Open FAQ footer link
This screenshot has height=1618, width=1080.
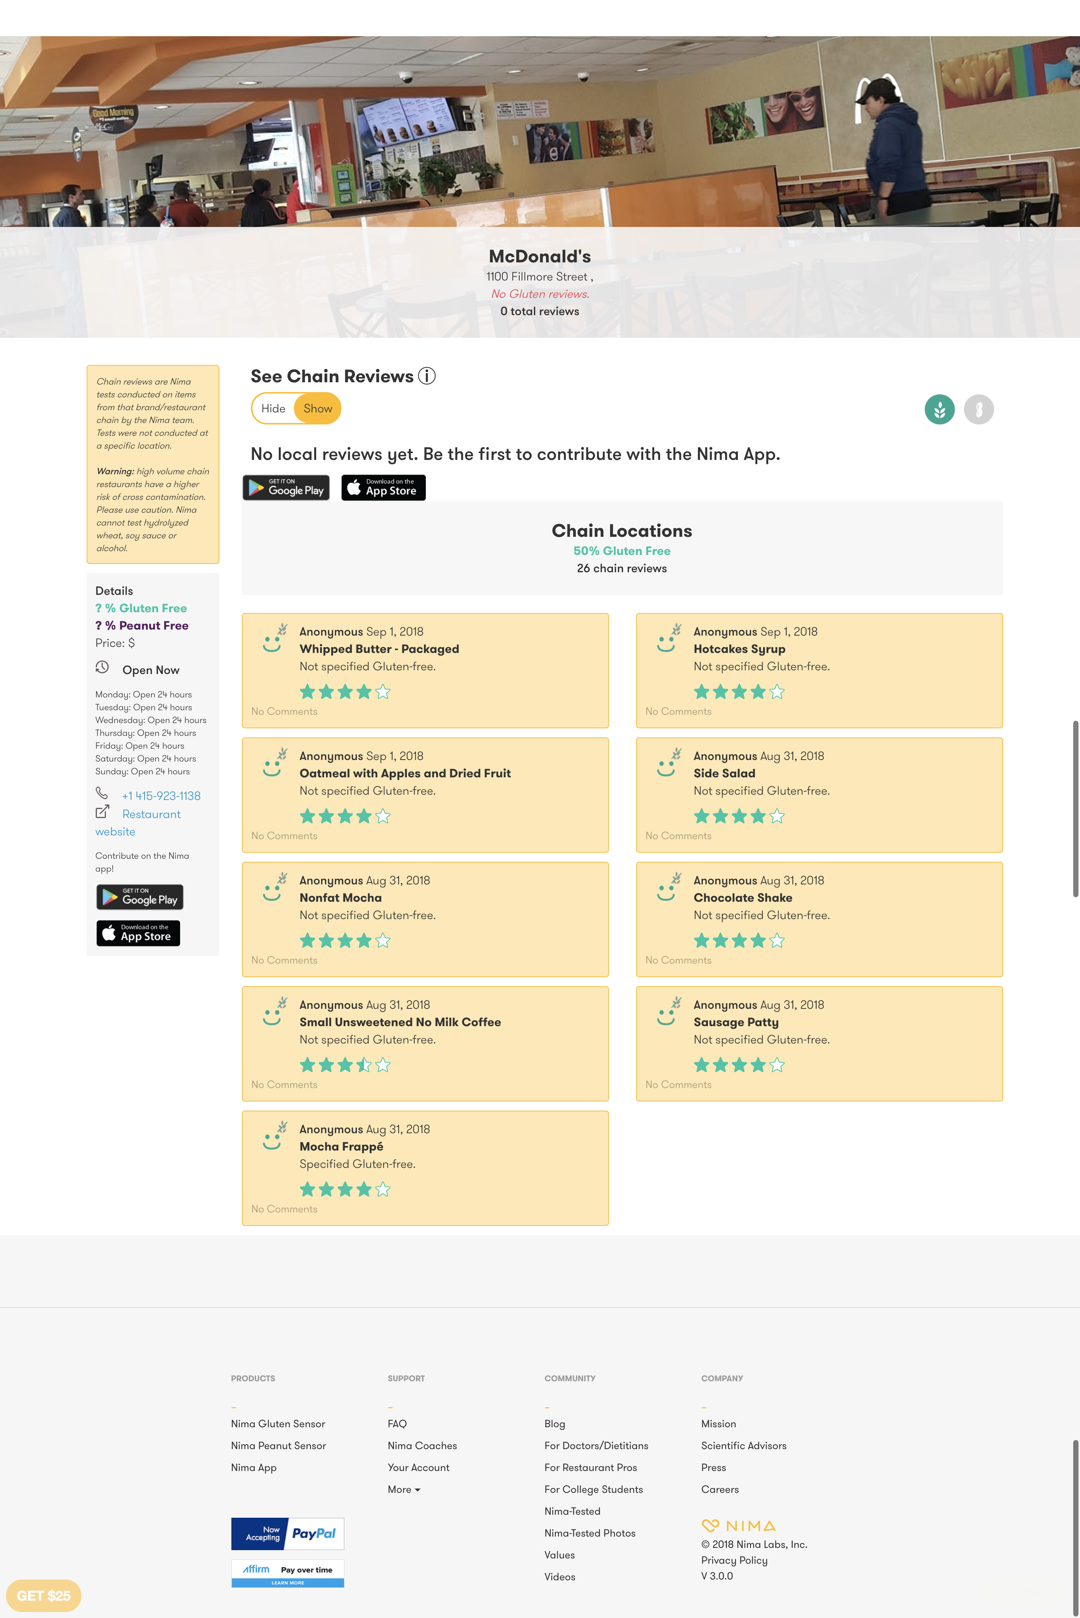(x=398, y=1424)
